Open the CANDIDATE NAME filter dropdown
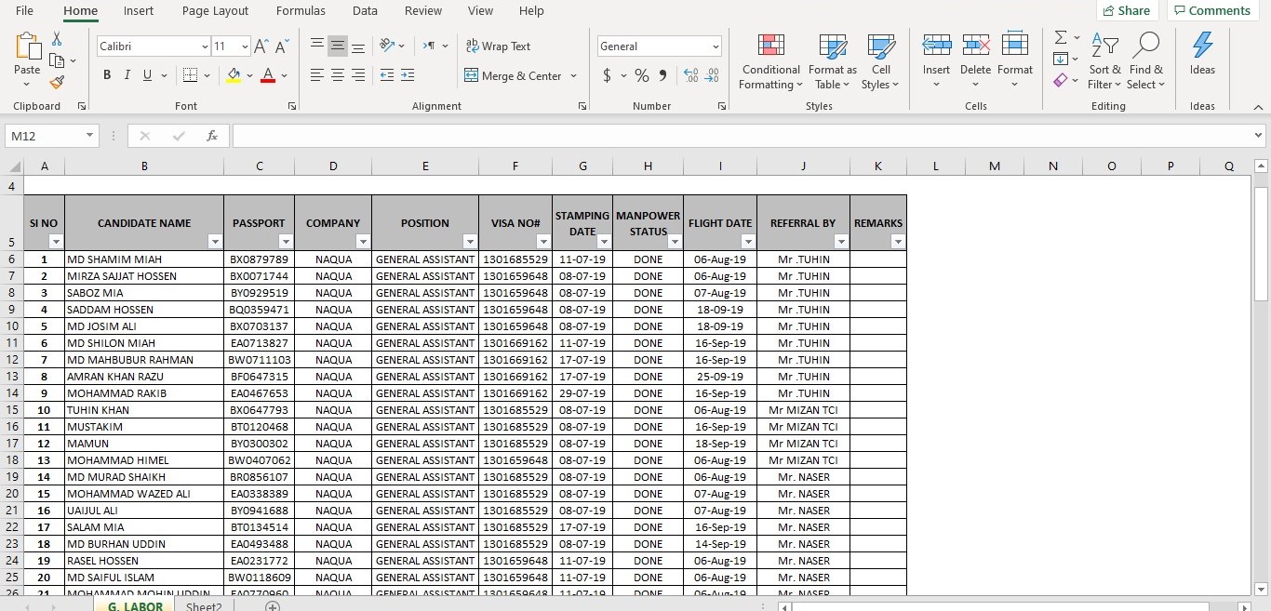The image size is (1271, 611). 215,242
